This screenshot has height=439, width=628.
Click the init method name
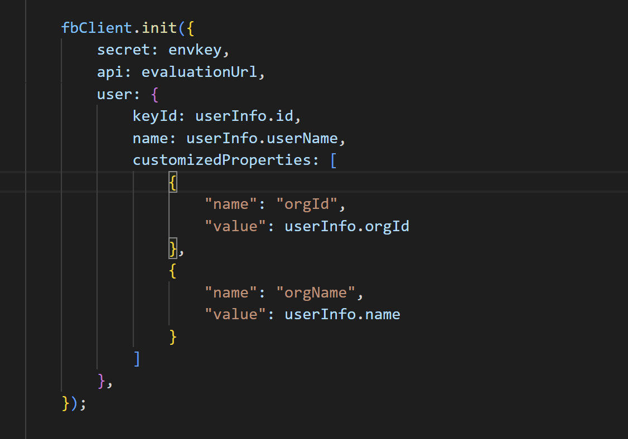point(160,28)
